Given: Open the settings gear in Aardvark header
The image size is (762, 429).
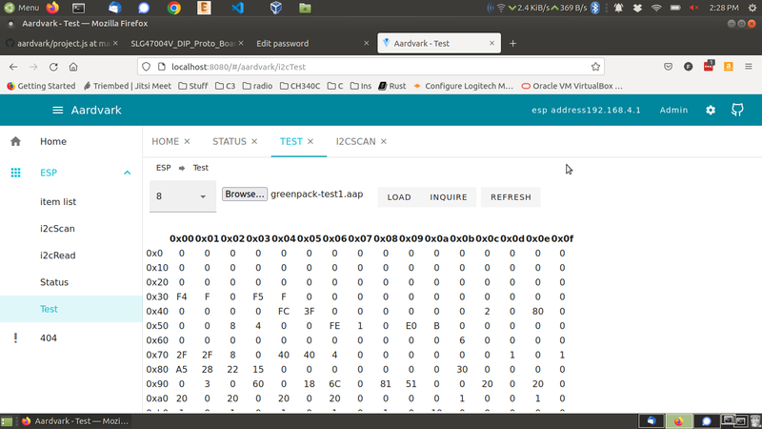Looking at the screenshot, I should tap(711, 111).
